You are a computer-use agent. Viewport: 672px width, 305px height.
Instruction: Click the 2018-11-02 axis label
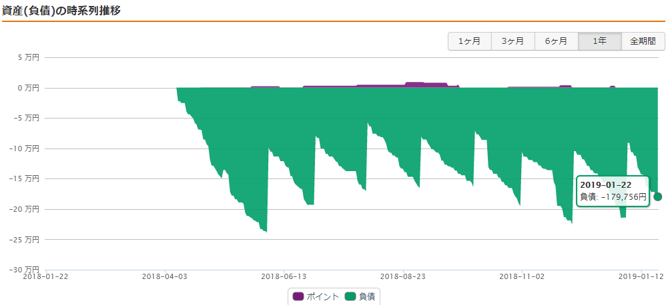tap(522, 276)
